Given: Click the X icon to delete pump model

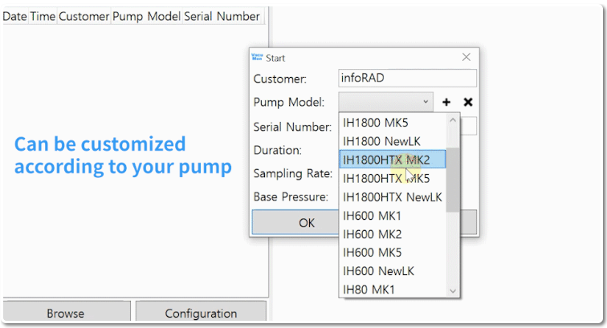Looking at the screenshot, I should click(x=468, y=102).
